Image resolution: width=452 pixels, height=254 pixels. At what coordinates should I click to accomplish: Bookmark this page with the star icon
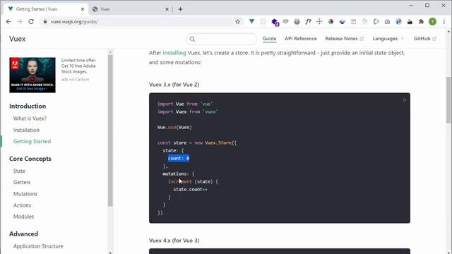pyautogui.click(x=237, y=22)
